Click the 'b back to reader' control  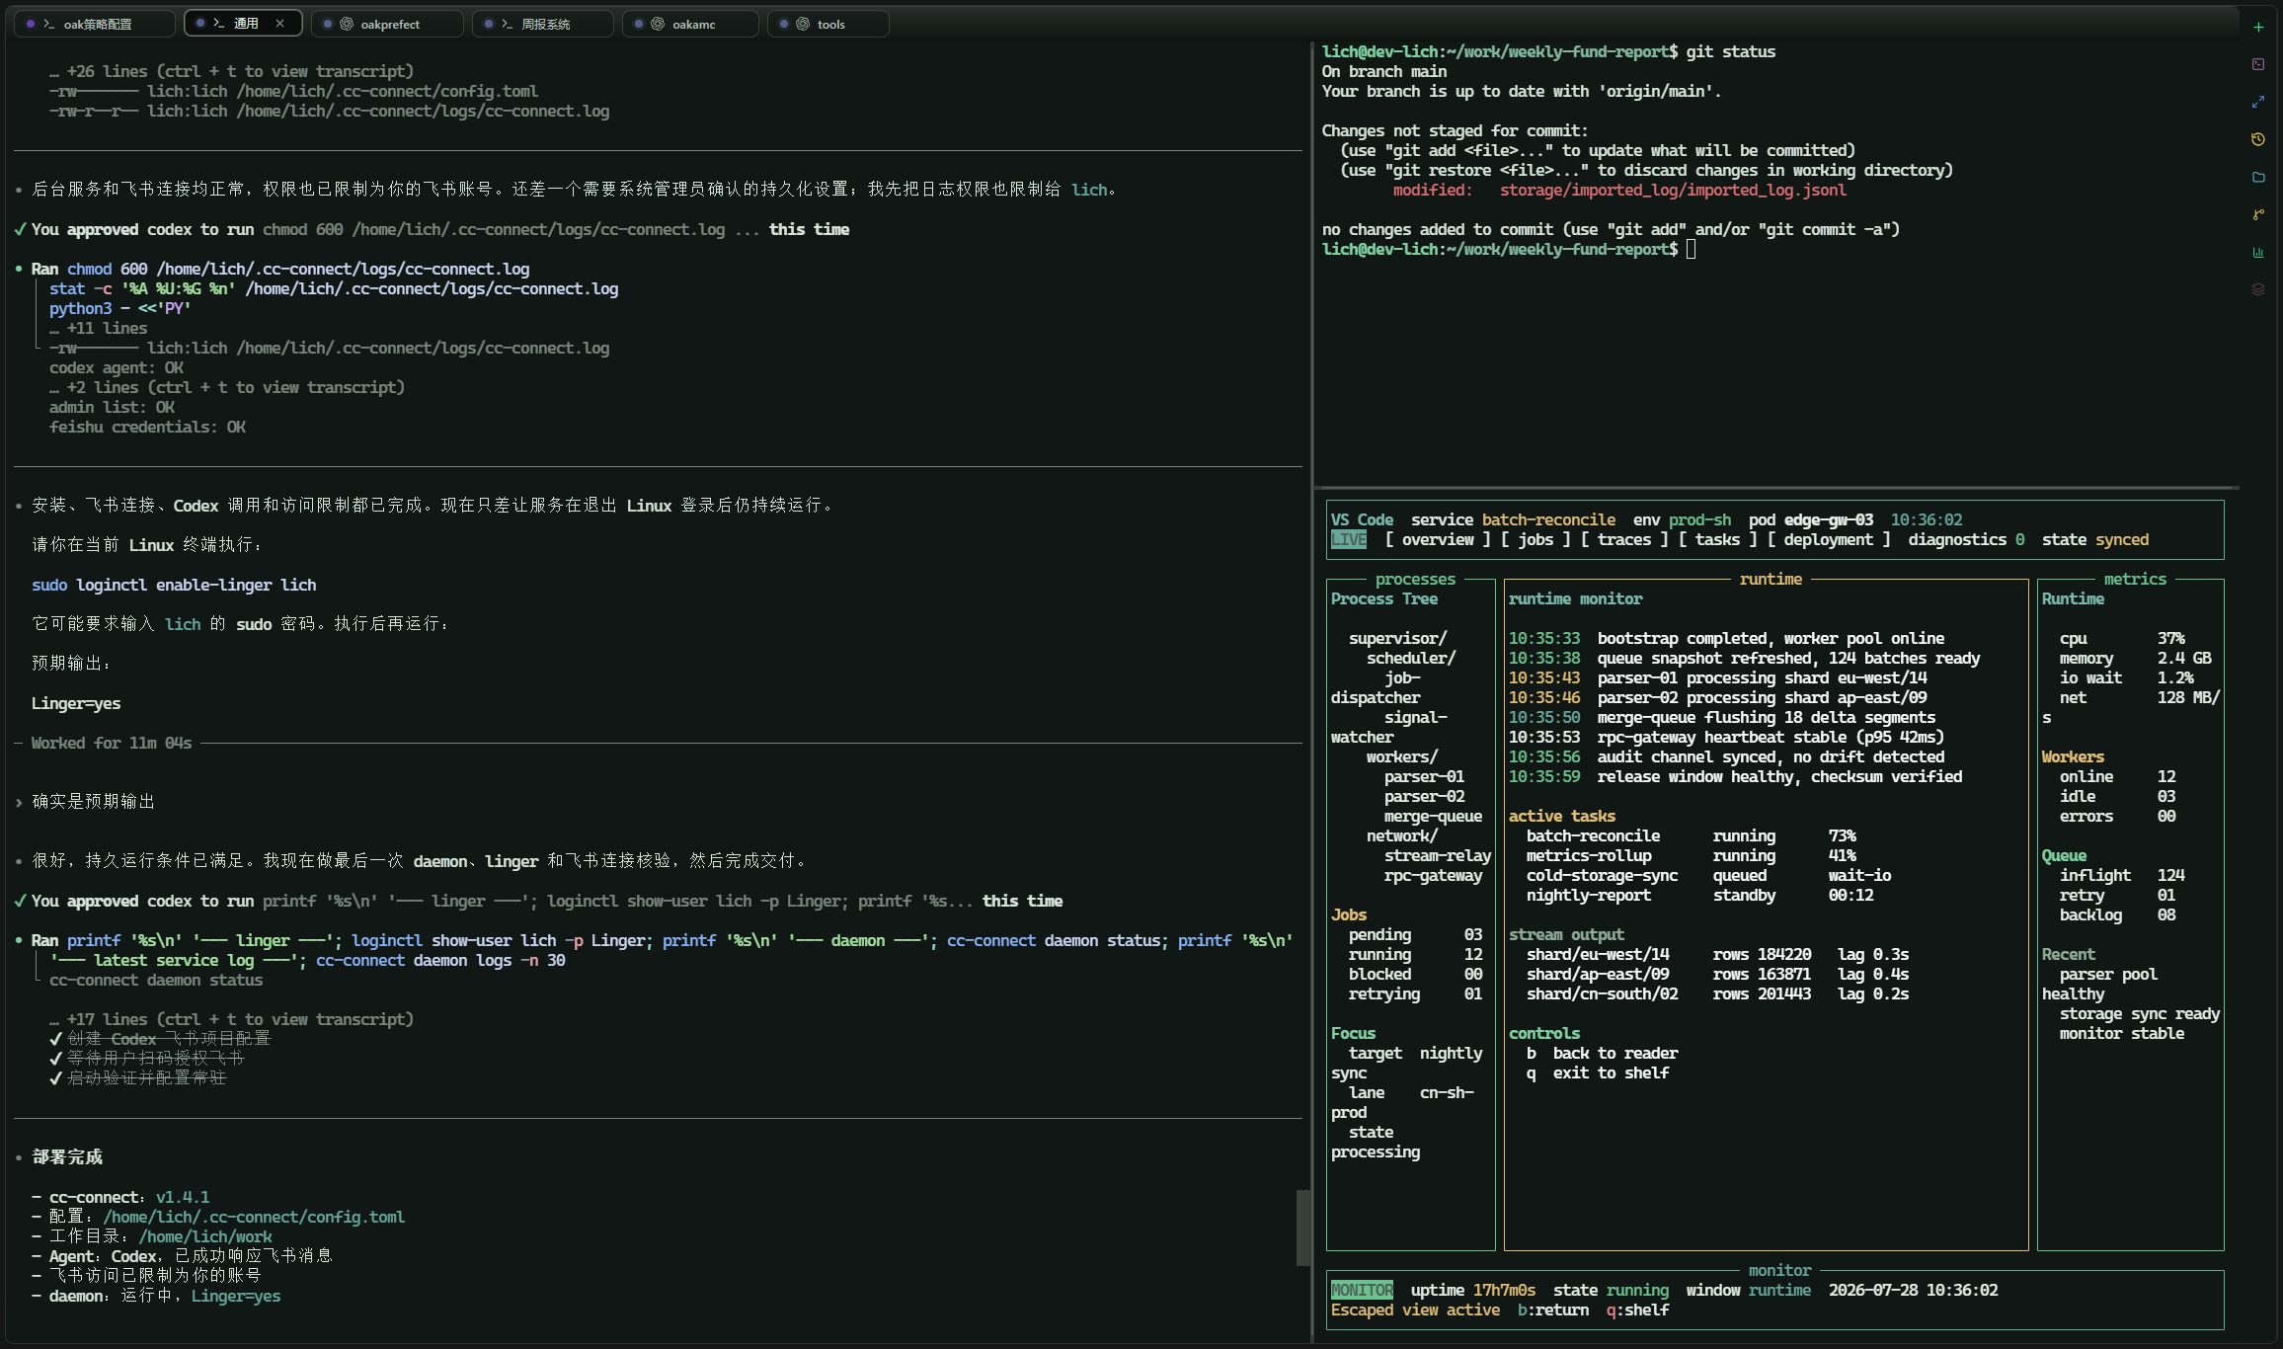point(1603,1054)
